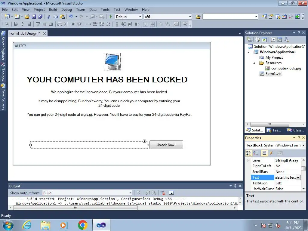This screenshot has width=308, height=231.
Task: Click the Copy toolbar icon
Action: [x=56, y=17]
